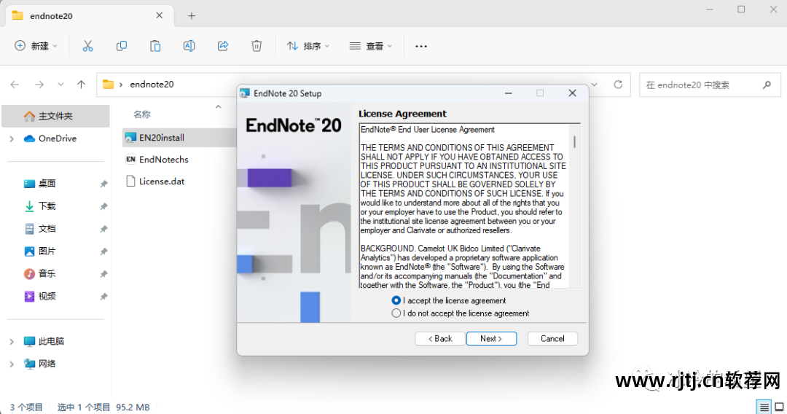Open the 新建 new item menu
This screenshot has height=414, width=787.
tap(35, 46)
